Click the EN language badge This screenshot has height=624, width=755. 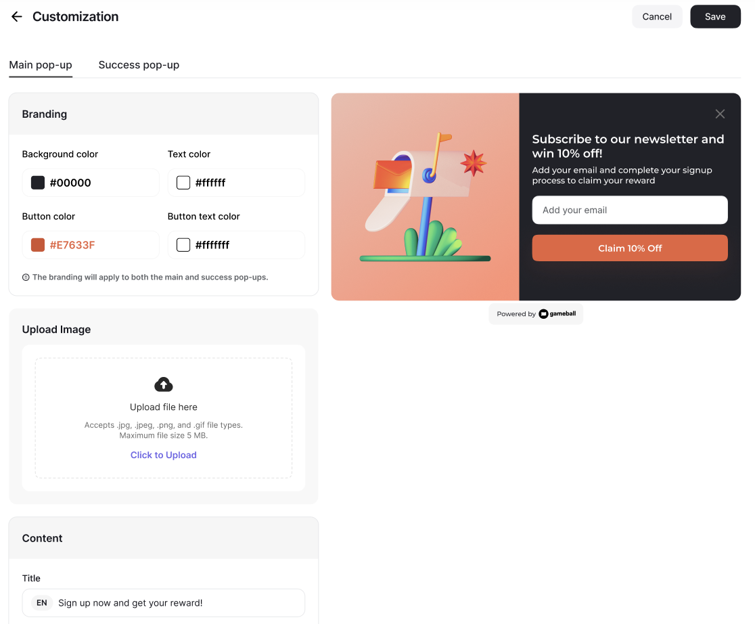[41, 602]
